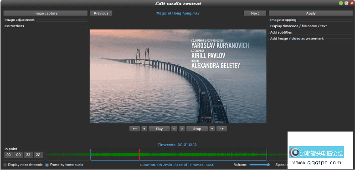Apply the edits with the Apply button

(x=311, y=13)
